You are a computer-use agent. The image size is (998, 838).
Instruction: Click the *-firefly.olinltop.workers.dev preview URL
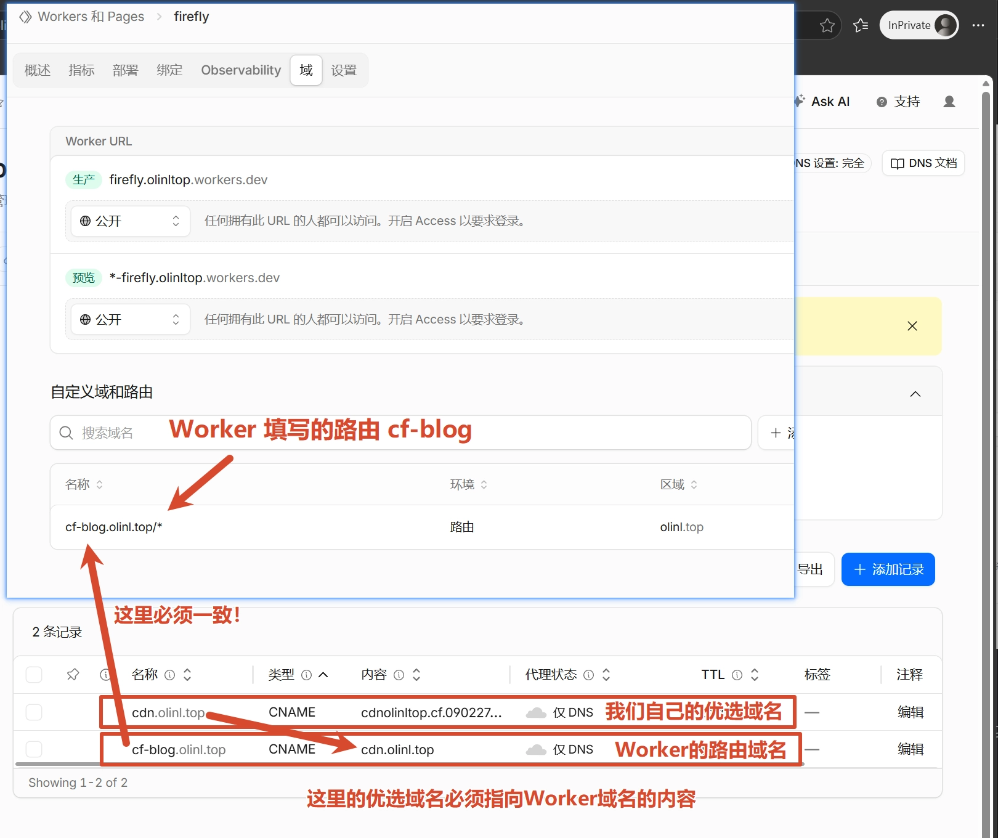pyautogui.click(x=195, y=278)
